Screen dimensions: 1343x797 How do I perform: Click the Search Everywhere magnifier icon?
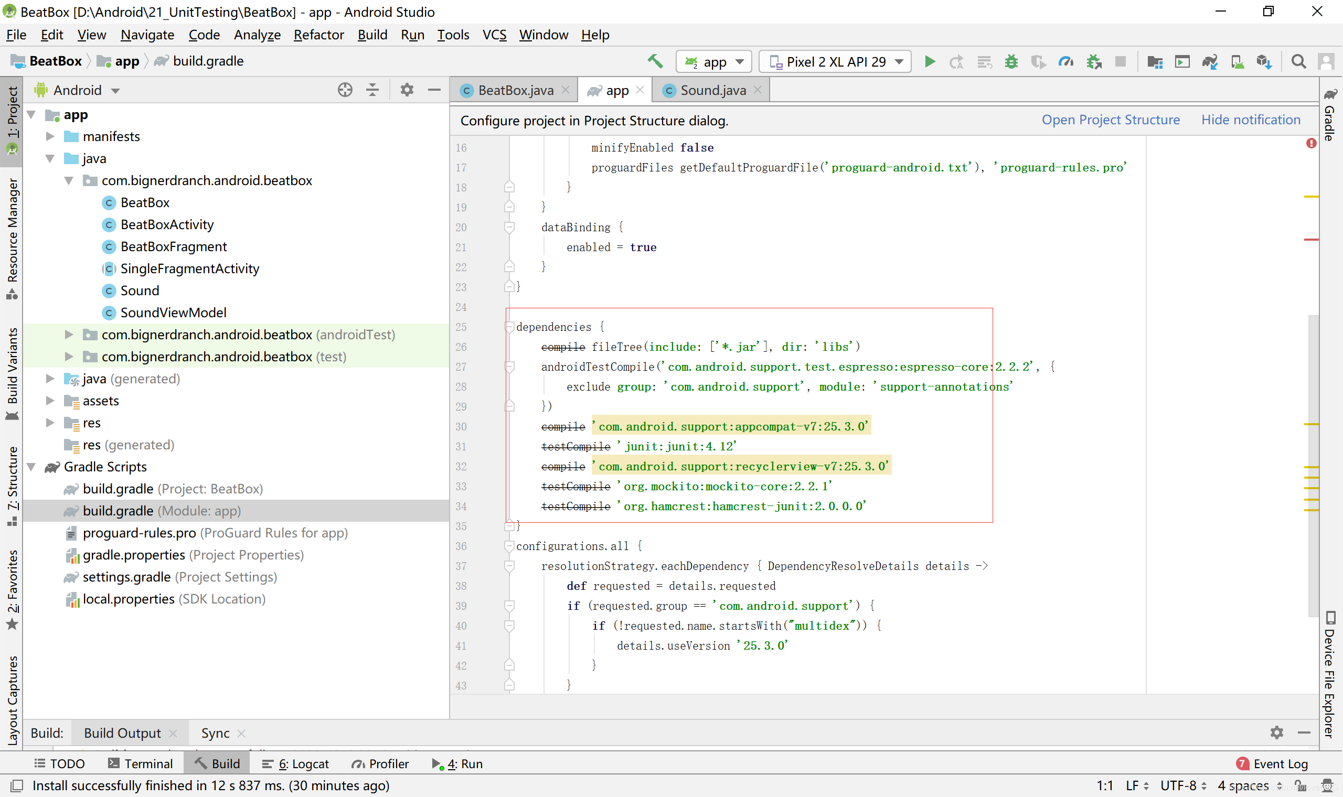point(1298,62)
